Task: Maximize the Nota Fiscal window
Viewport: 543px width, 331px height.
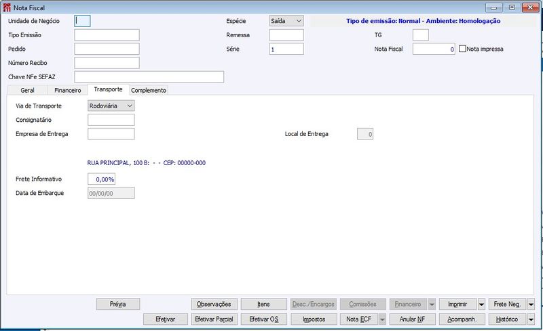Action: point(512,7)
